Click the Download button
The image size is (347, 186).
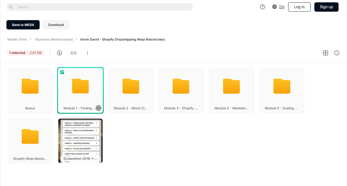pos(56,25)
